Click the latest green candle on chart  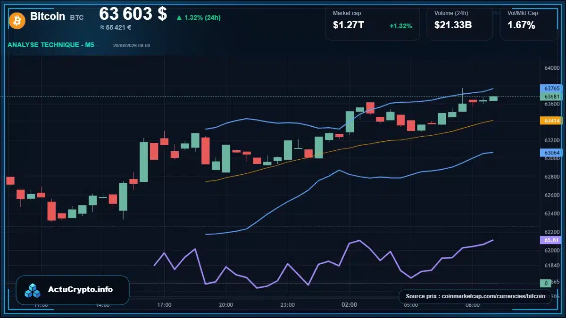(x=493, y=98)
